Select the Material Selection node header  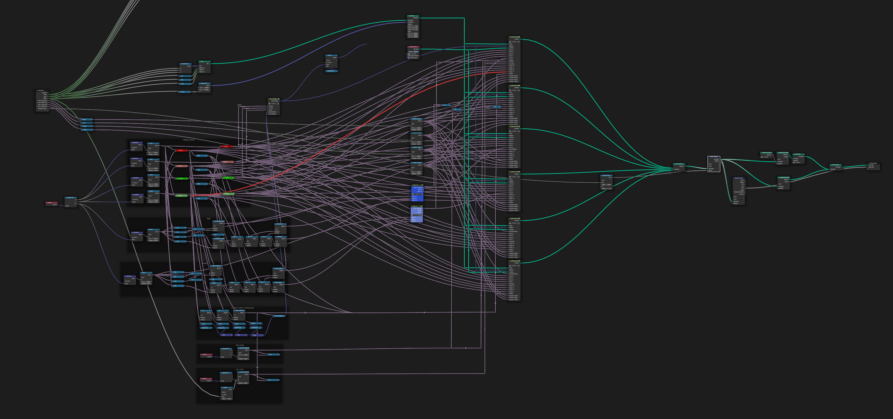point(766,153)
